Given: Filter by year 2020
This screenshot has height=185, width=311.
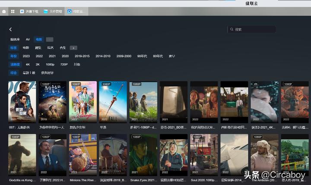Looking at the screenshot, I should click(65, 56).
